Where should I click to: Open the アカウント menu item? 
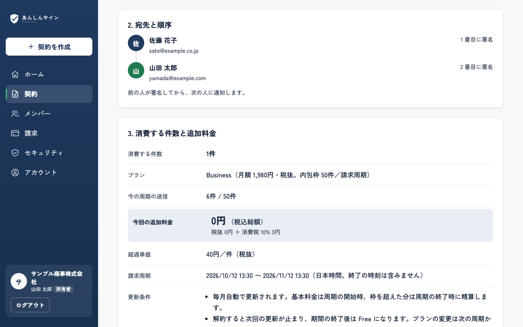point(49,172)
